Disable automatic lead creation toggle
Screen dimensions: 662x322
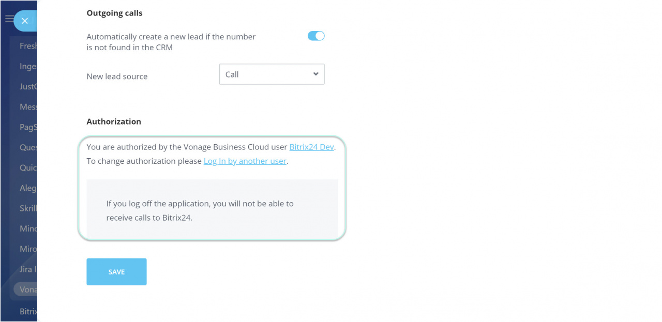[x=316, y=36]
